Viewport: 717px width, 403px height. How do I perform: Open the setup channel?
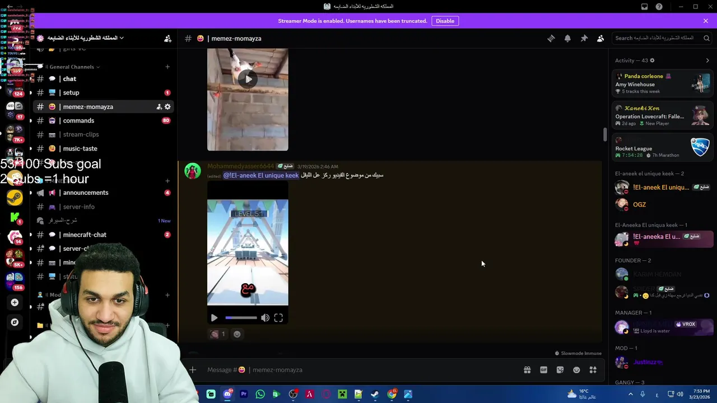[104, 92]
